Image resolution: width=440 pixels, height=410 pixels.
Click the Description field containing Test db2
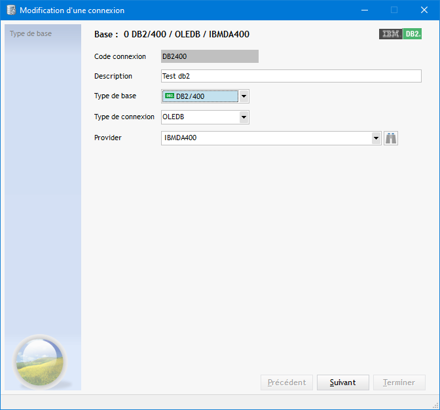(291, 76)
